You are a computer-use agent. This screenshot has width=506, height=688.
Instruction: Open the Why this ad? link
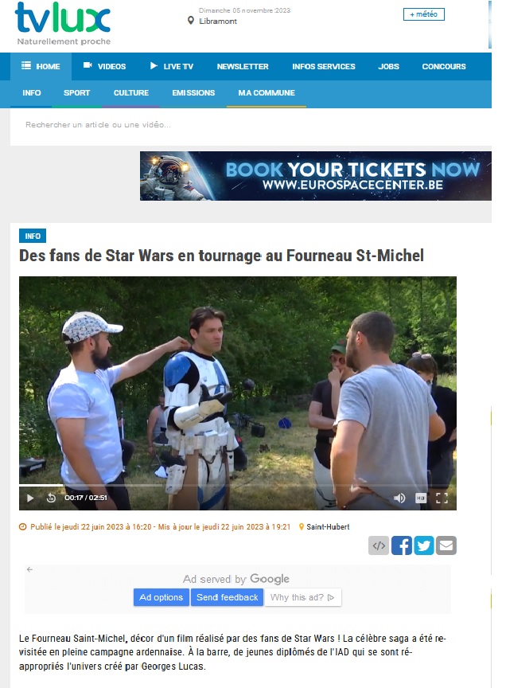click(x=302, y=597)
